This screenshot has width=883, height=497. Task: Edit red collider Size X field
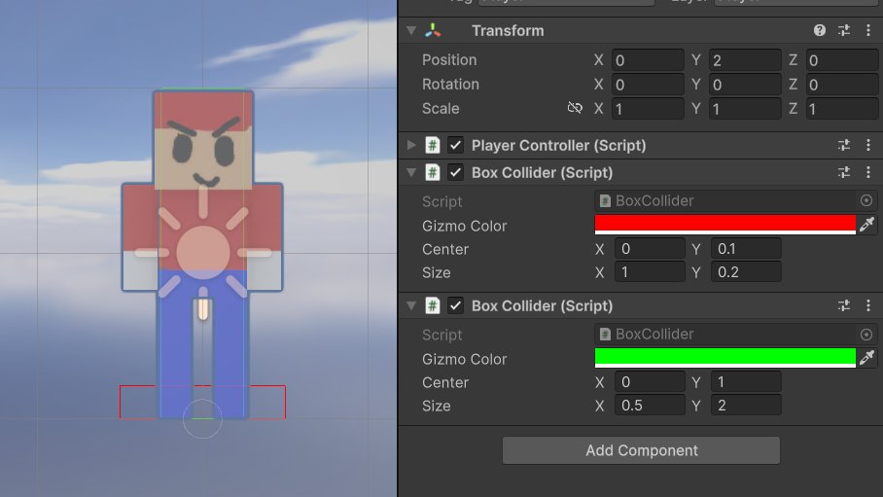(650, 272)
